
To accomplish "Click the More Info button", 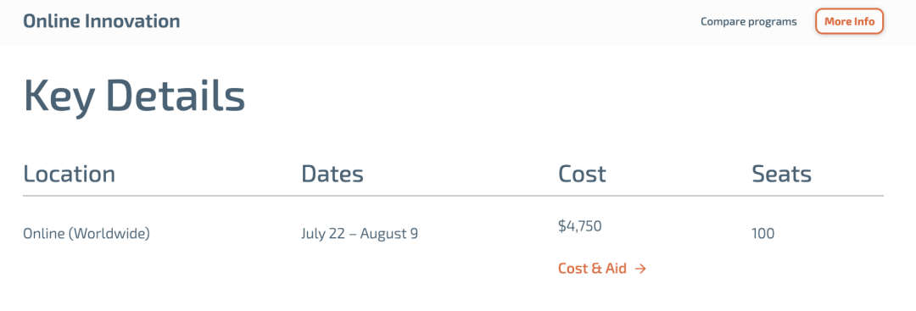I will pyautogui.click(x=849, y=21).
